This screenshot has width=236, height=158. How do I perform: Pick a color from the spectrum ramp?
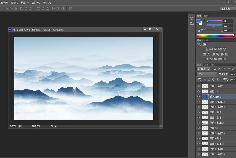[x=216, y=36]
